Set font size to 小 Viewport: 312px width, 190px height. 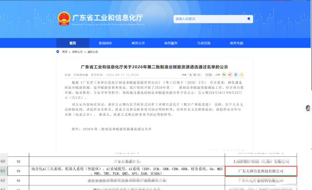point(199,75)
